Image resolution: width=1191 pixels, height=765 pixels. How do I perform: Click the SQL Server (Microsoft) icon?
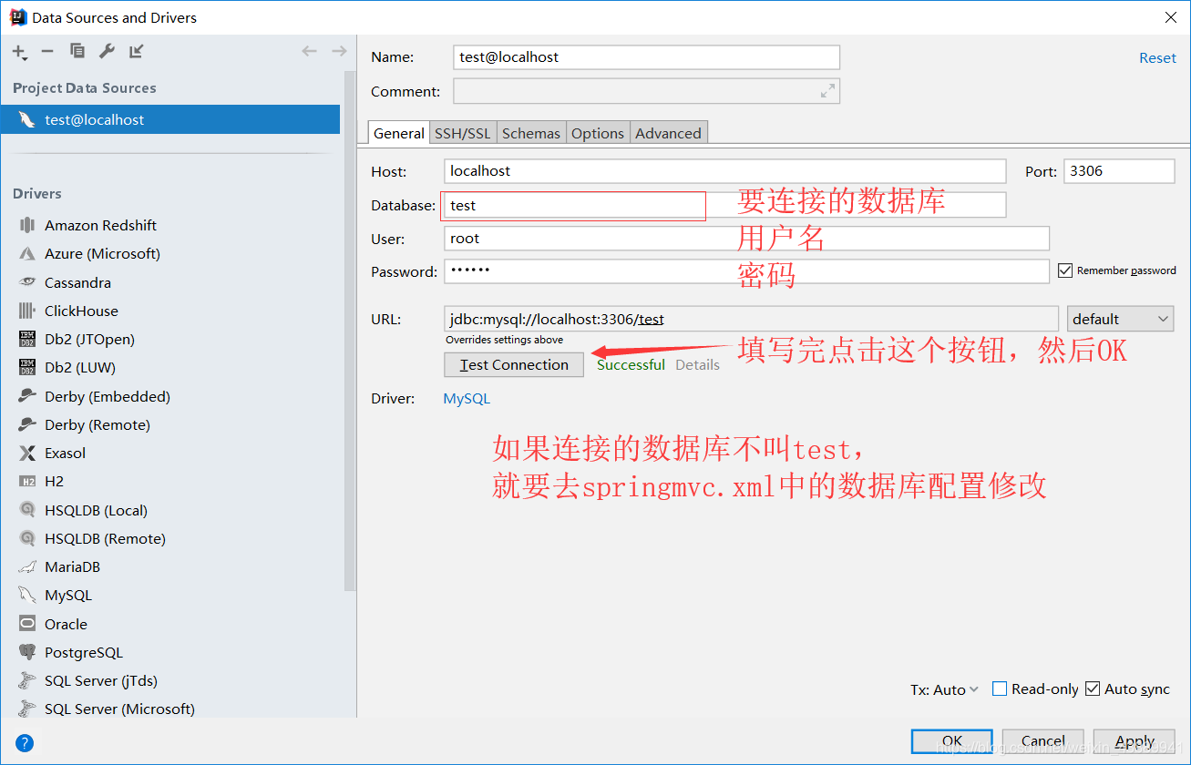27,709
